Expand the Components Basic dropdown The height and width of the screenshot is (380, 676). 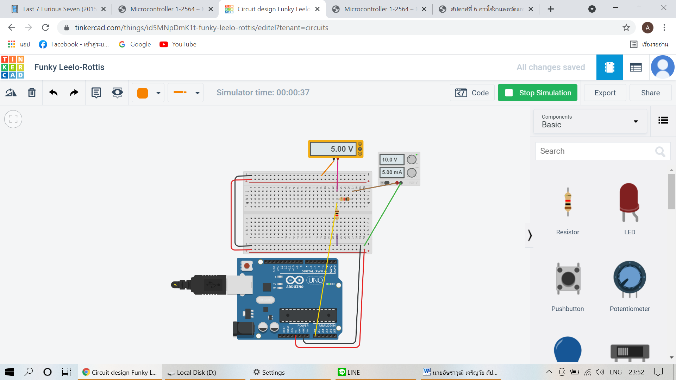[590, 121]
